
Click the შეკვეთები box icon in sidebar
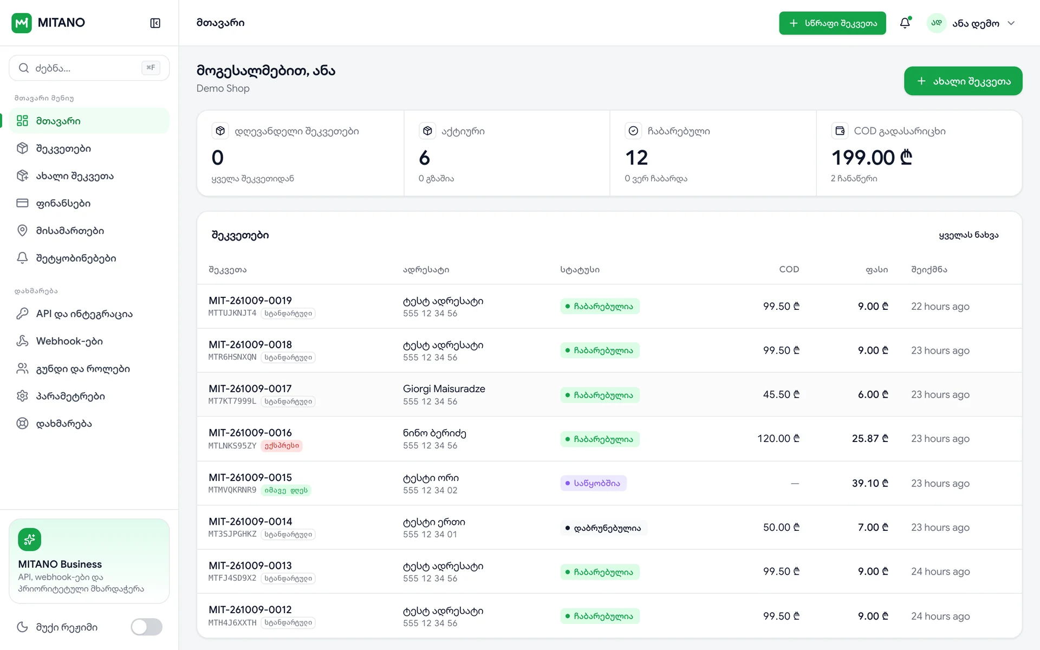22,148
